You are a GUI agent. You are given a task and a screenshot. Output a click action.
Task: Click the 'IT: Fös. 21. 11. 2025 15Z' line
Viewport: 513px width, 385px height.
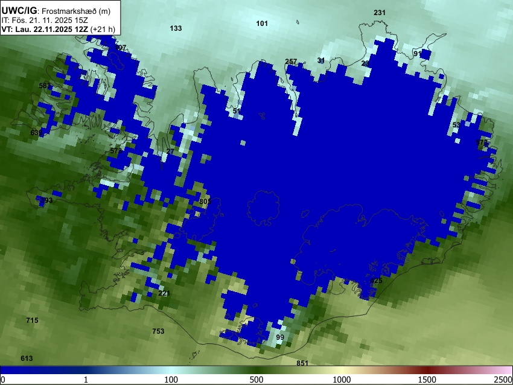coord(45,21)
